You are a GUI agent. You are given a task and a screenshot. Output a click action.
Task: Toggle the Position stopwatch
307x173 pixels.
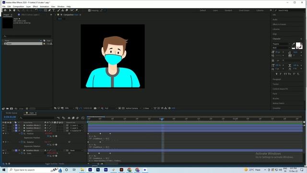tap(22, 134)
